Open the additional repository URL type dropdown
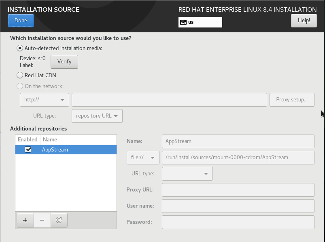 click(187, 174)
